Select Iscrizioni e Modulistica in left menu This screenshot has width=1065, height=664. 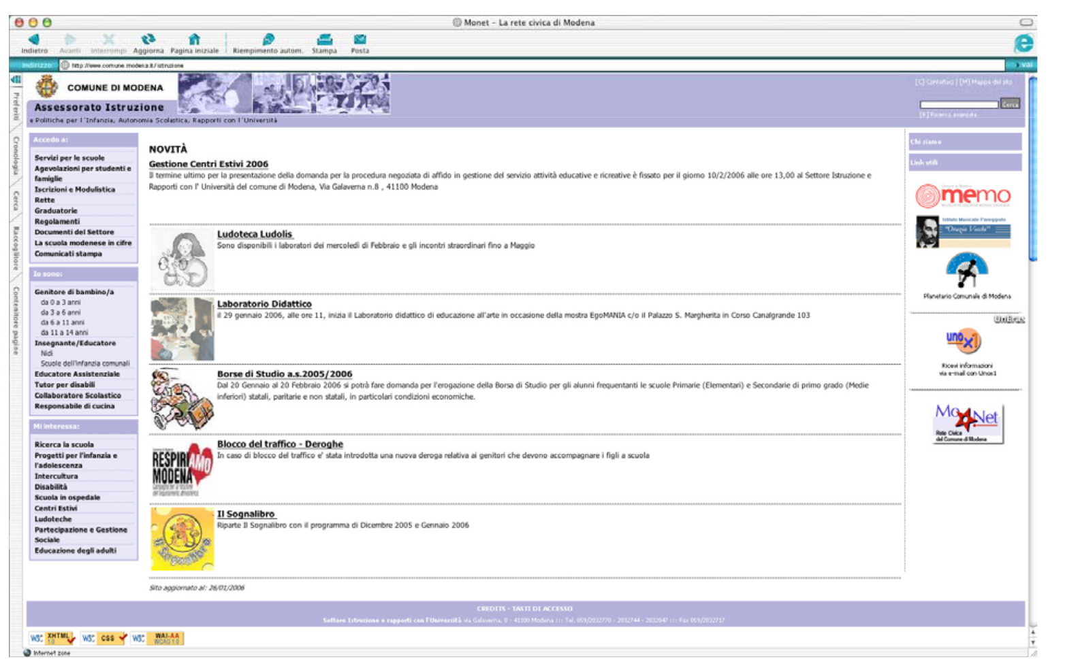tap(75, 190)
